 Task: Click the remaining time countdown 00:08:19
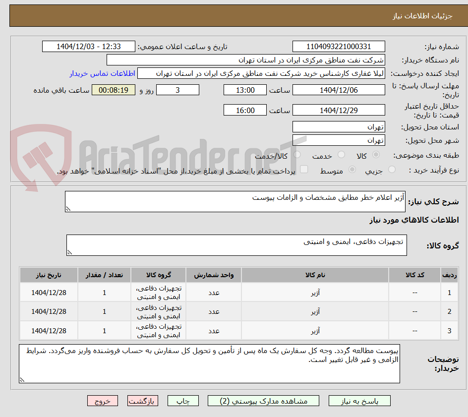point(114,90)
